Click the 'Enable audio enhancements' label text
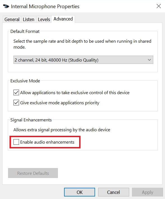The width and height of the screenshot is (165, 199). (x=47, y=142)
